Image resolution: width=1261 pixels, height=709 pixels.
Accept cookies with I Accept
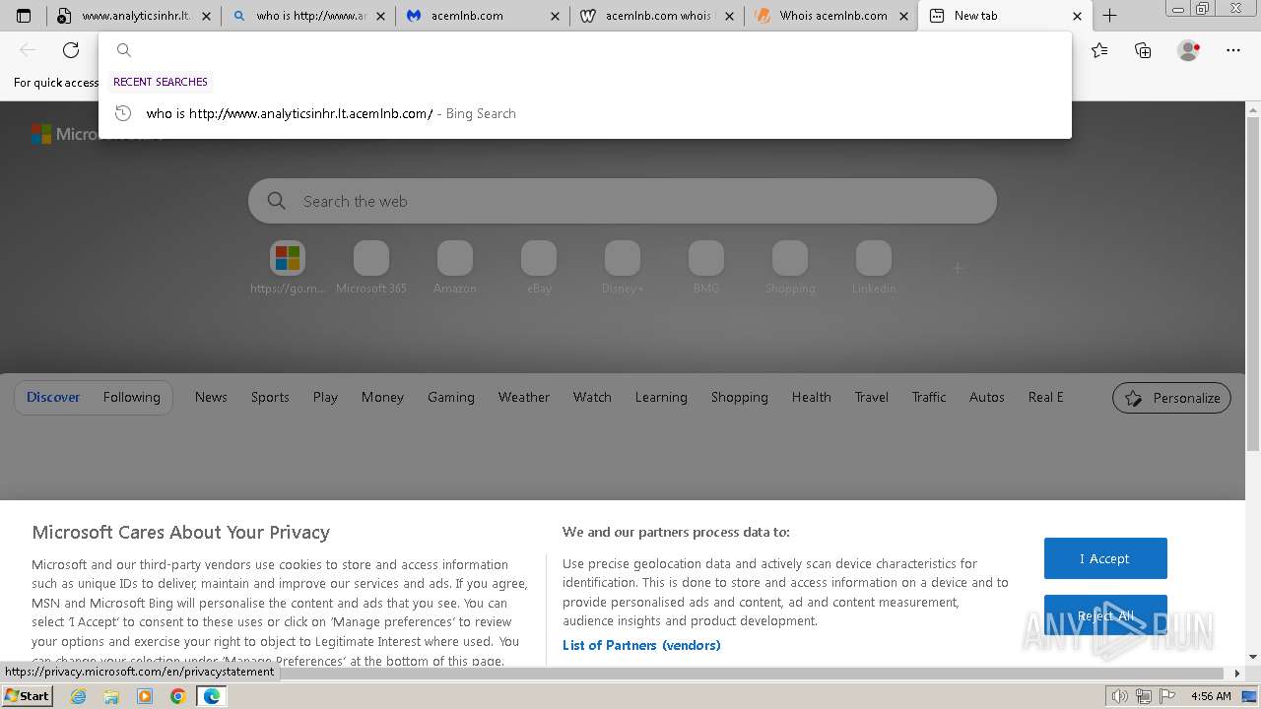pyautogui.click(x=1105, y=558)
